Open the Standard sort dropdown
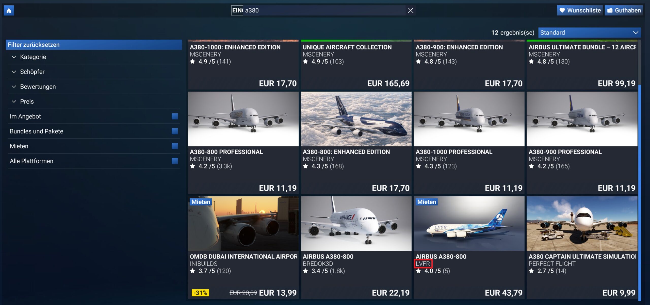The height and width of the screenshot is (305, 650). (x=589, y=32)
